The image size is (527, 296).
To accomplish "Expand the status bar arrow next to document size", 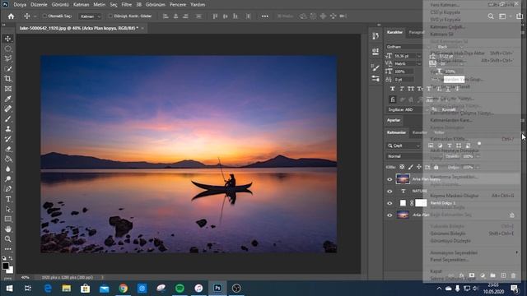I will (x=102, y=278).
